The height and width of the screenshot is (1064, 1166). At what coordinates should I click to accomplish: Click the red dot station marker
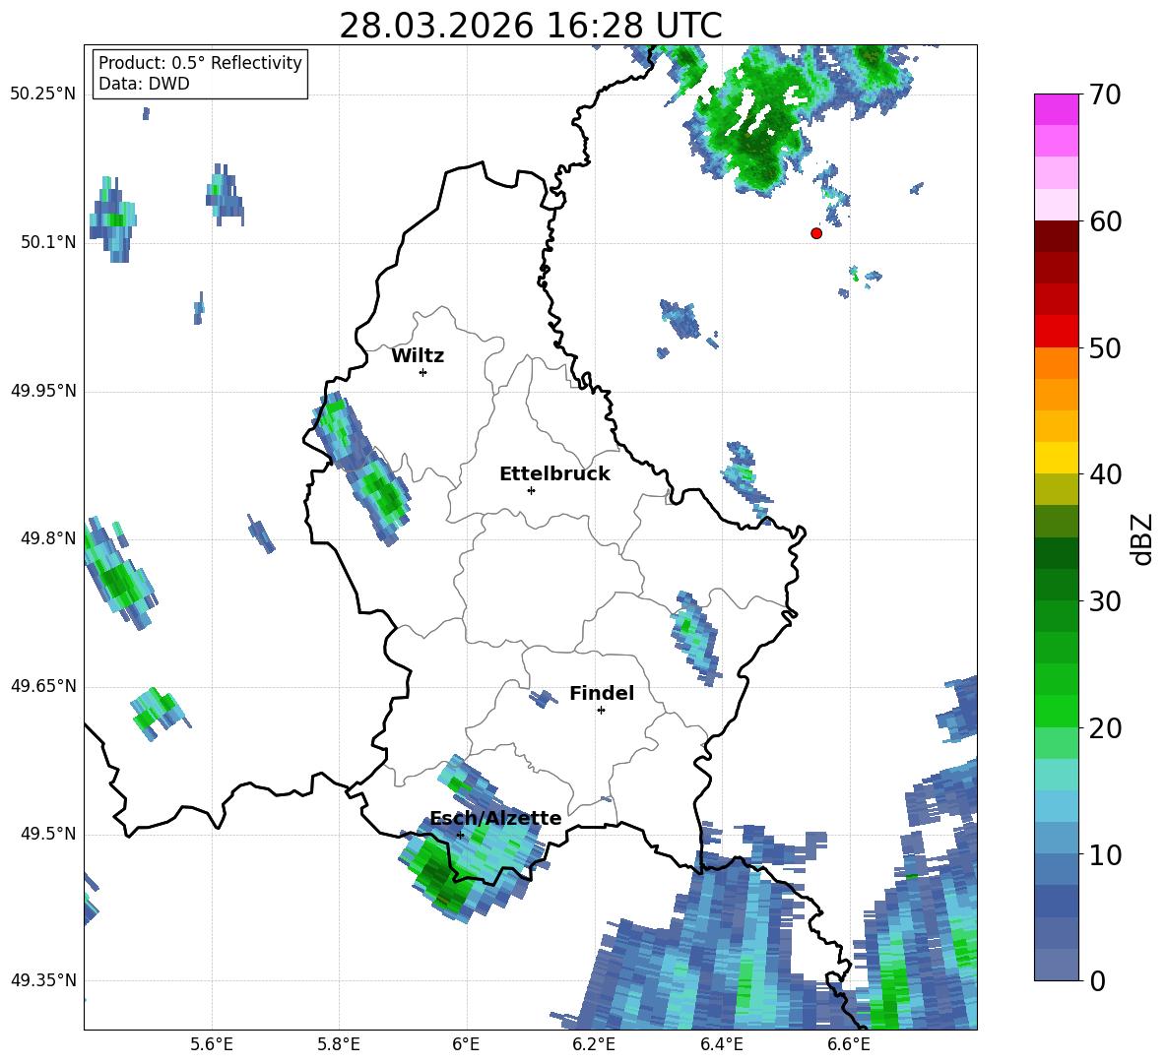(x=816, y=233)
